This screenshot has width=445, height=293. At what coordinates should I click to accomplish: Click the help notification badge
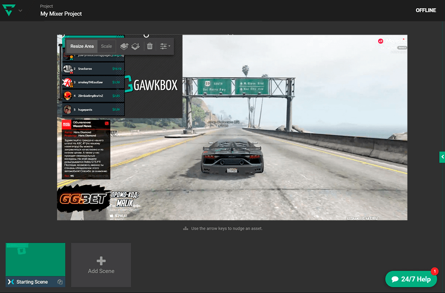coord(434,271)
